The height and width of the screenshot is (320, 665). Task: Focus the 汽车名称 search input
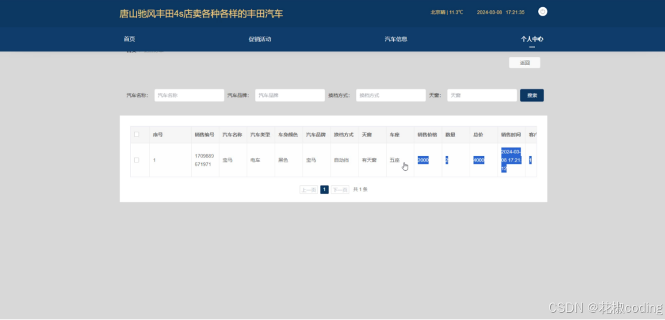tap(189, 96)
